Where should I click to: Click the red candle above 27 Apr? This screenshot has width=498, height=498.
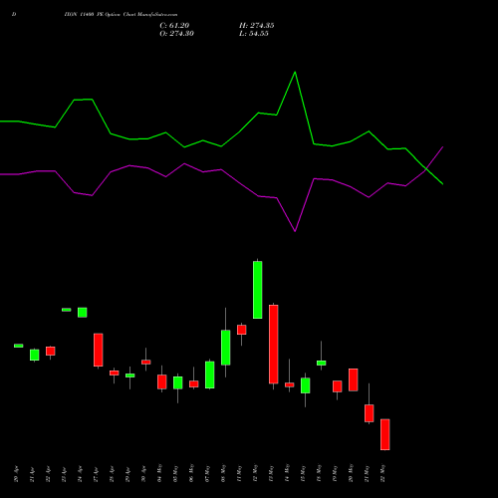pyautogui.click(x=99, y=350)
